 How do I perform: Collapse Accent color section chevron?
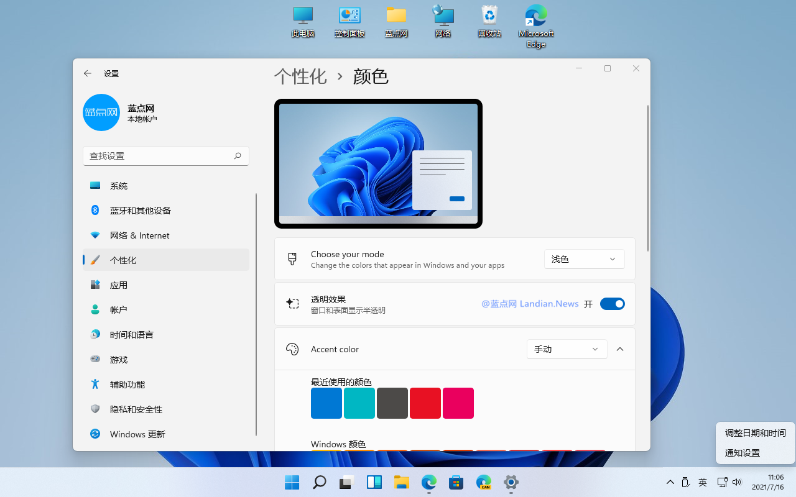pyautogui.click(x=620, y=349)
